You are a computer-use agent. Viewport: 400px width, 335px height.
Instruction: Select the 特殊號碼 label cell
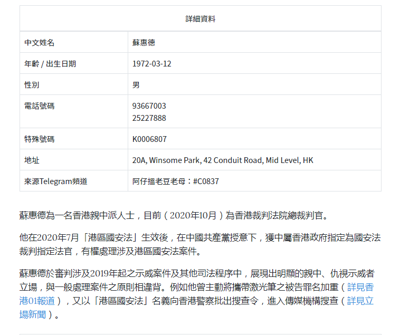point(74,139)
